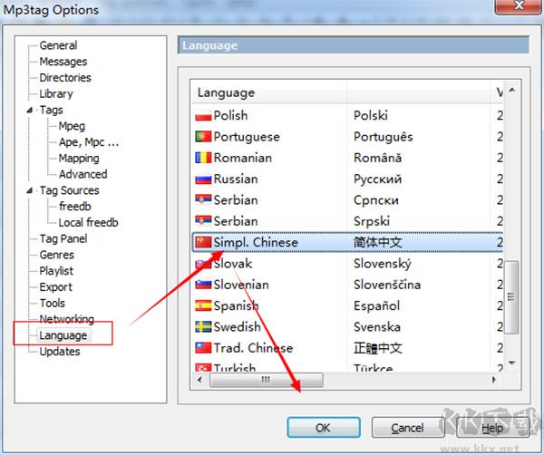This screenshot has height=455, width=544.
Task: Click the native name Svenska
Action: tap(377, 326)
